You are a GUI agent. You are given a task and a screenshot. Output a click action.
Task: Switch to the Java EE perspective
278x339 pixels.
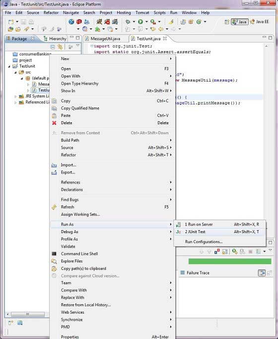[x=260, y=22]
